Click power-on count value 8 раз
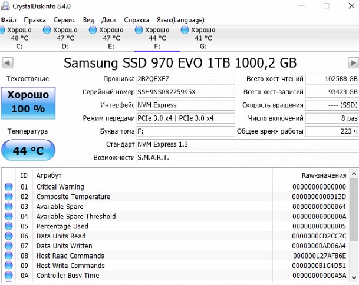This screenshot has width=359, height=285. [332, 118]
